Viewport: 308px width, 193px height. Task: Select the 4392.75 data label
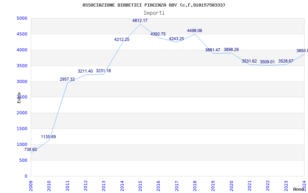(x=158, y=34)
